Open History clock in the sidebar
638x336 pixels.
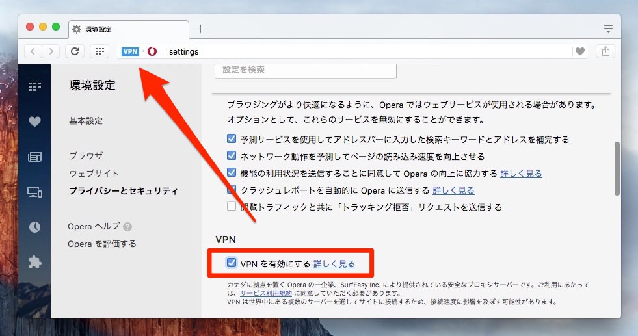34,227
